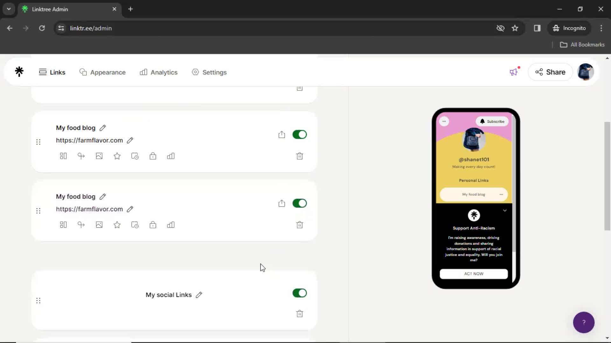Screen dimensions: 611x343
Task: Click the chevron on the Linktree mobile preview
Action: click(505, 210)
